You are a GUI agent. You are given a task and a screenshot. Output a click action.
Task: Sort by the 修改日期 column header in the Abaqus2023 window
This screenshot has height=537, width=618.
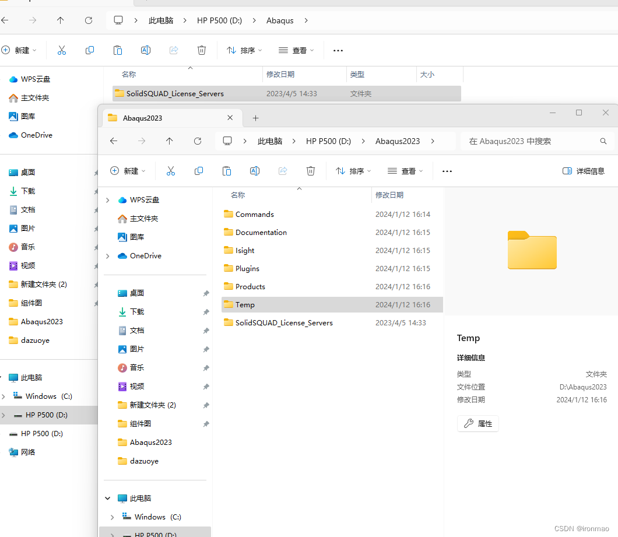[389, 195]
